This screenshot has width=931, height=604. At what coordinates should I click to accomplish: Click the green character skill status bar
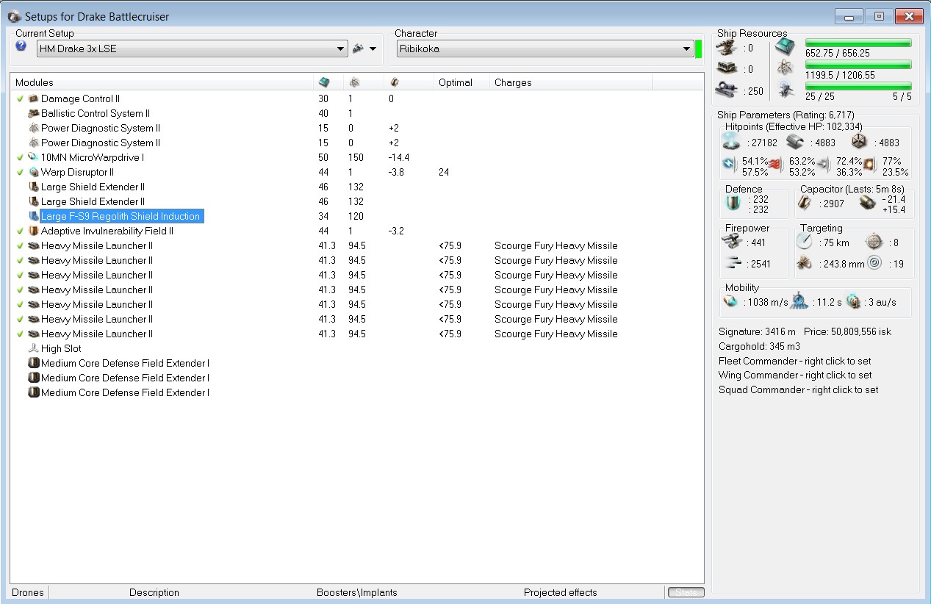coord(698,49)
